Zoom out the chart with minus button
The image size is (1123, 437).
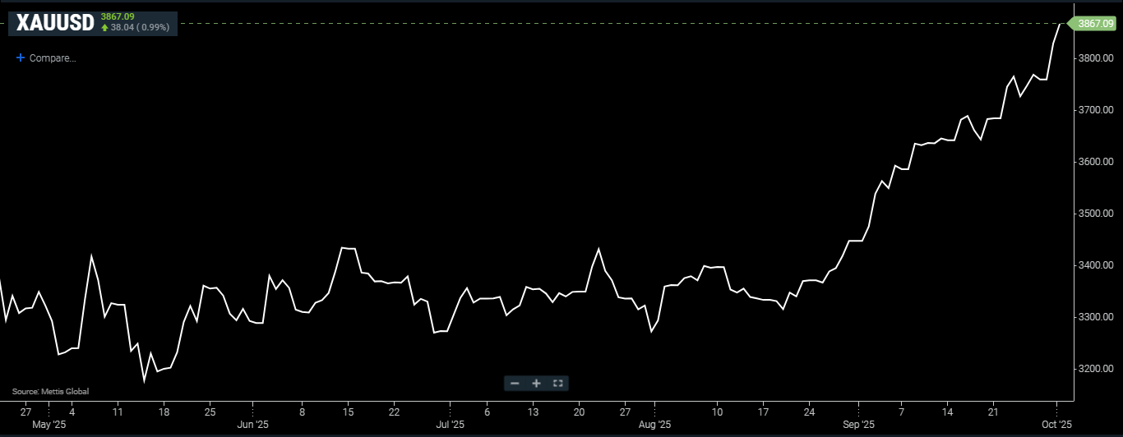515,384
